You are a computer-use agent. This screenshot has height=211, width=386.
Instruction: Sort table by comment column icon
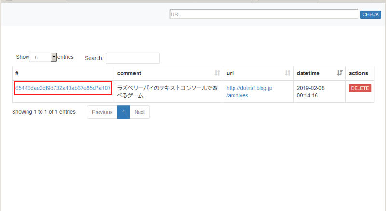pyautogui.click(x=217, y=73)
